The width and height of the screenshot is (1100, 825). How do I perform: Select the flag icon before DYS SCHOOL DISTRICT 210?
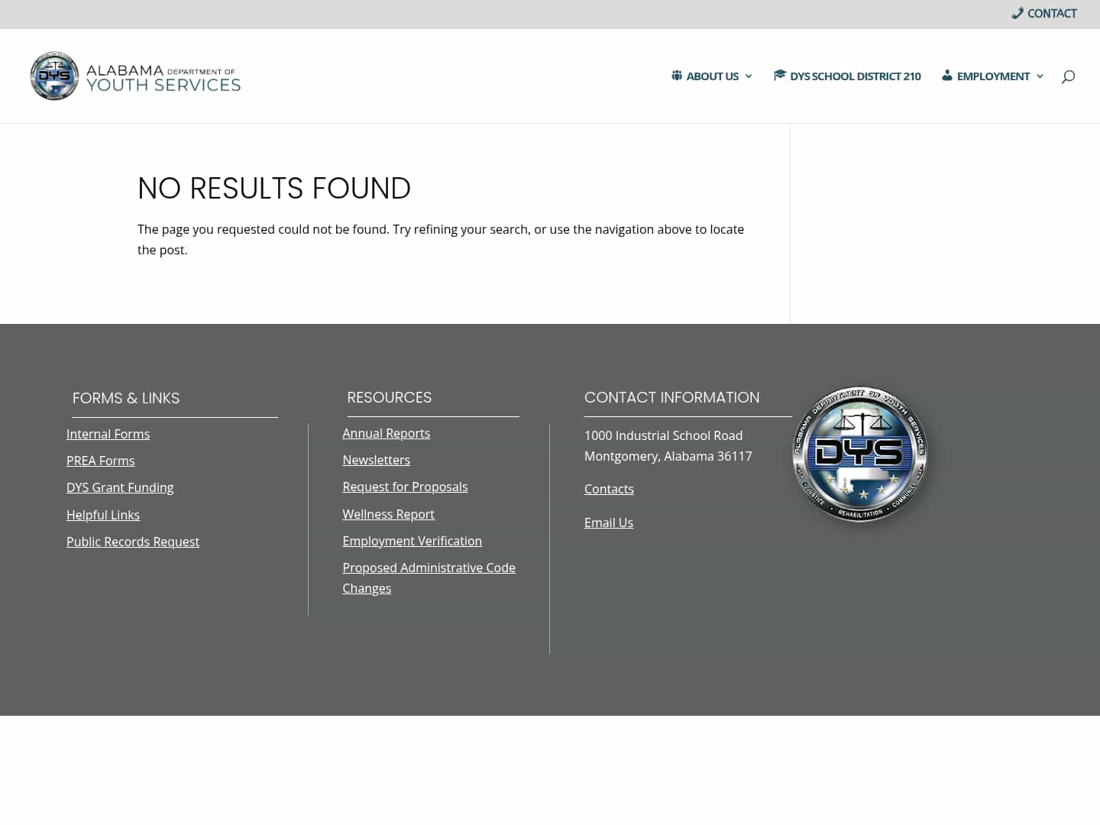point(780,76)
